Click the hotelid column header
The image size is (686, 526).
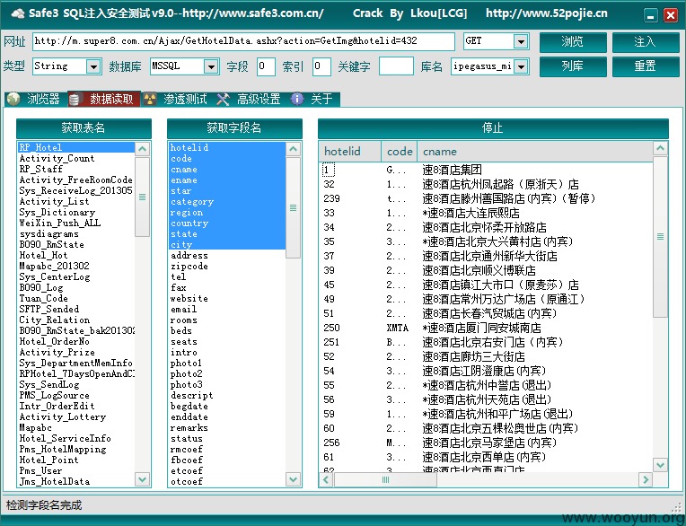[x=350, y=152]
